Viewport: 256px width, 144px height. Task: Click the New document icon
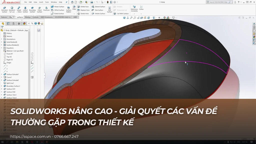tap(76, 2)
